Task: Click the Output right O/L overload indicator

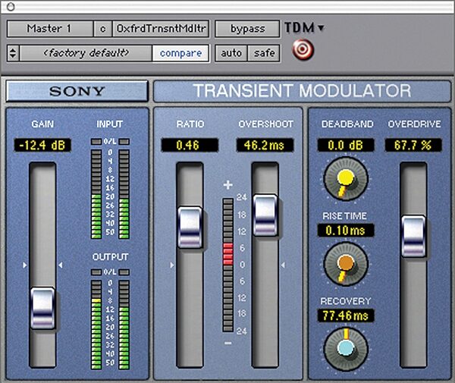Action: (124, 272)
